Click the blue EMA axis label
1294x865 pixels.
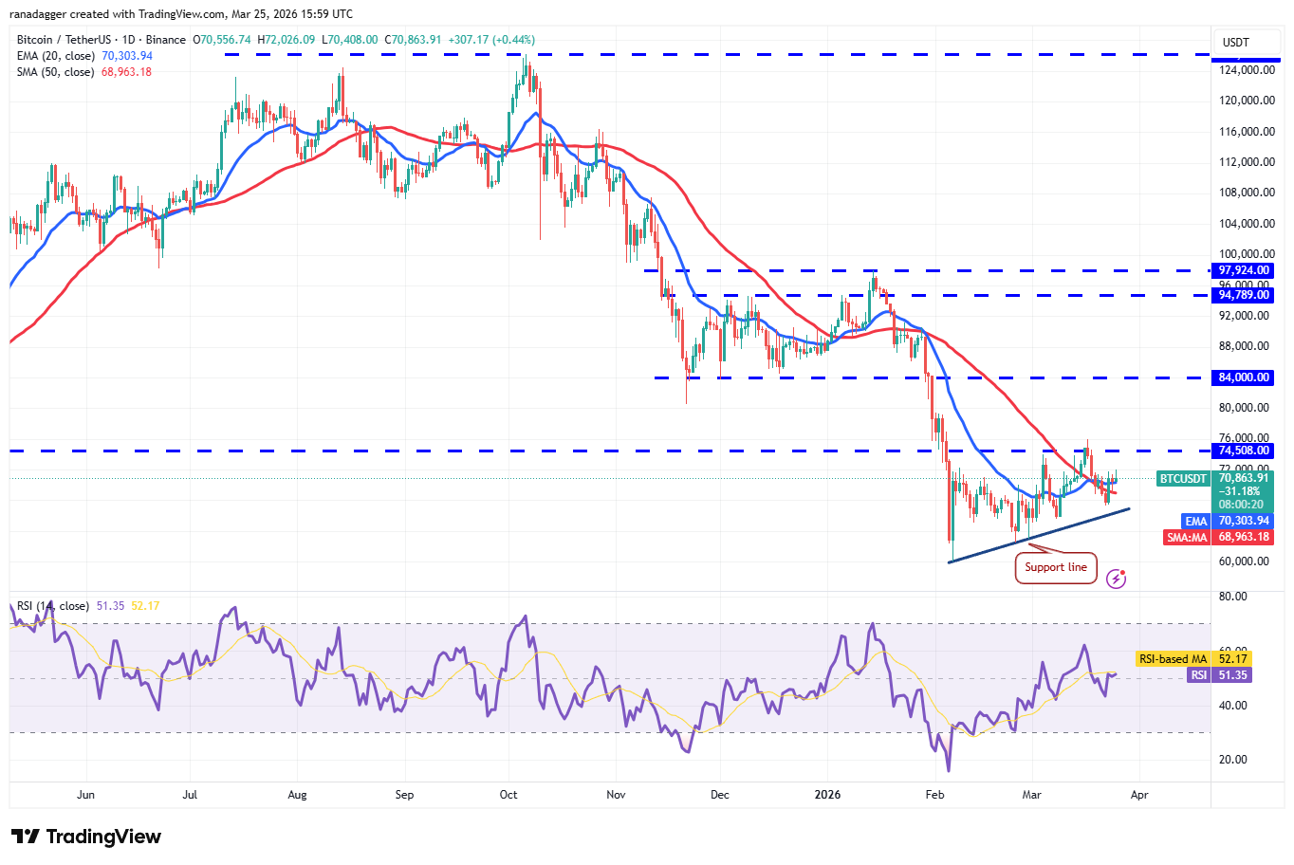click(x=1195, y=522)
